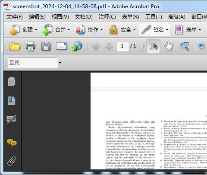Click the 创建 create PDF icon
Viewport: 207px width, 175px height.
15,30
